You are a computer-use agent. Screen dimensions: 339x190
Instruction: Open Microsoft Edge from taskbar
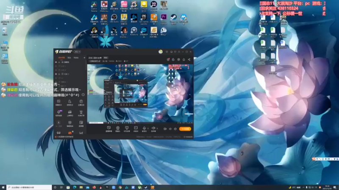point(75,187)
